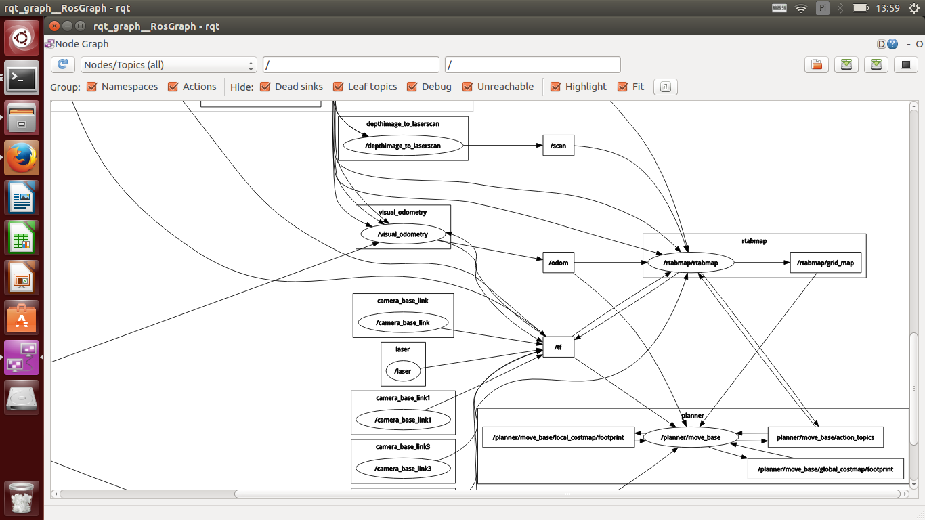Select the /rtabmap/rtabmap node
This screenshot has height=520, width=925.
click(690, 263)
